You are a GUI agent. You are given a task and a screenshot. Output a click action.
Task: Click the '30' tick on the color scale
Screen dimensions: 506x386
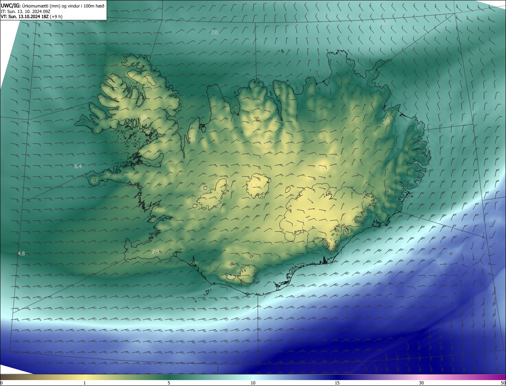point(421,383)
